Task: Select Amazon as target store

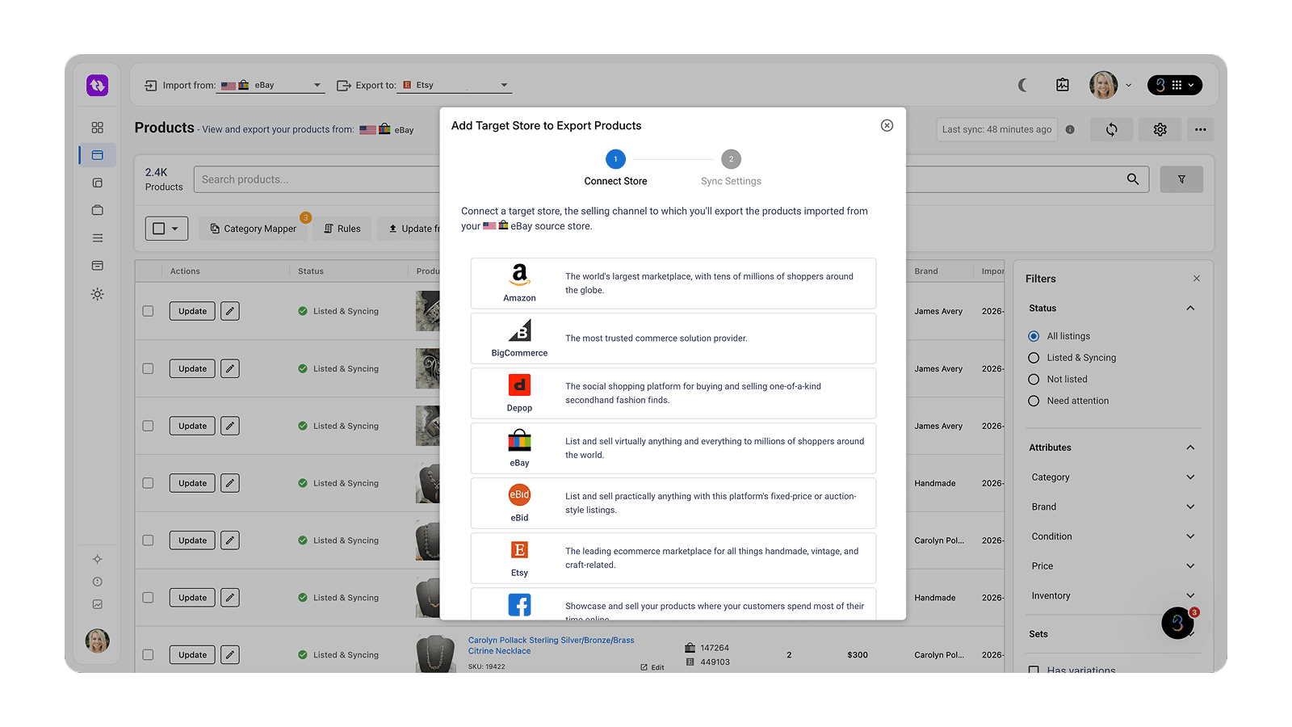Action: click(673, 284)
